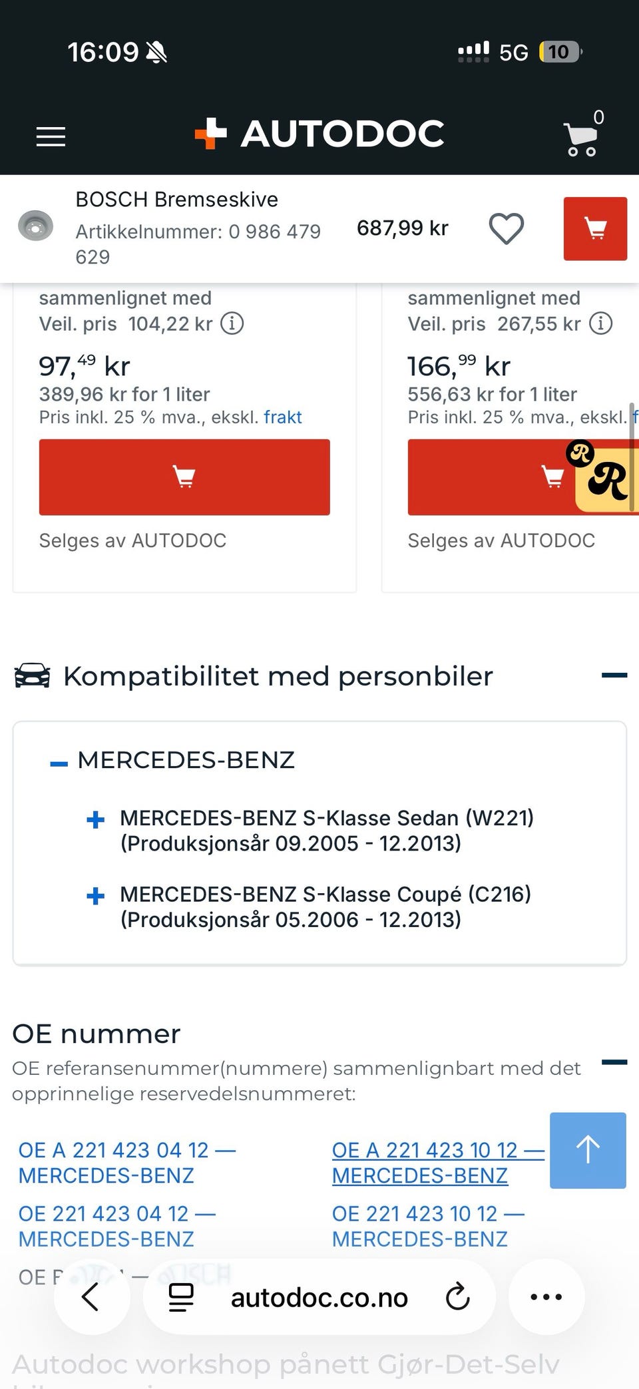
Task: Collapse the MERCEDES-BENZ brand group
Action: (59, 763)
